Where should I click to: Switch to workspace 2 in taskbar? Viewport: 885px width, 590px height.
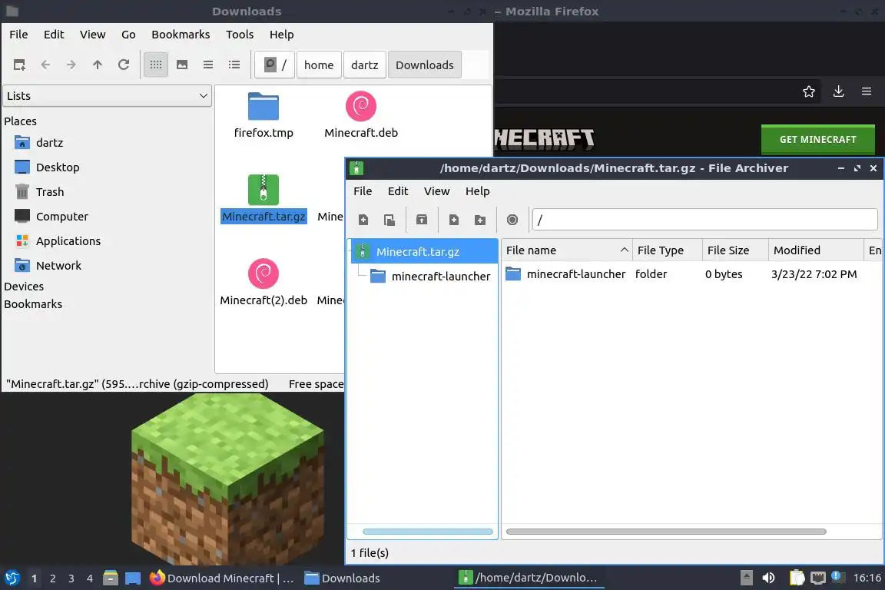tap(52, 578)
